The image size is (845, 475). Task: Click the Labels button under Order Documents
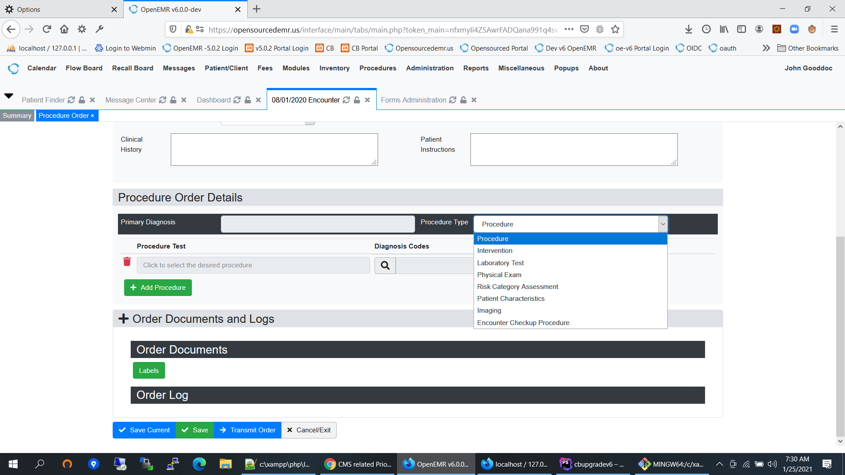point(148,370)
